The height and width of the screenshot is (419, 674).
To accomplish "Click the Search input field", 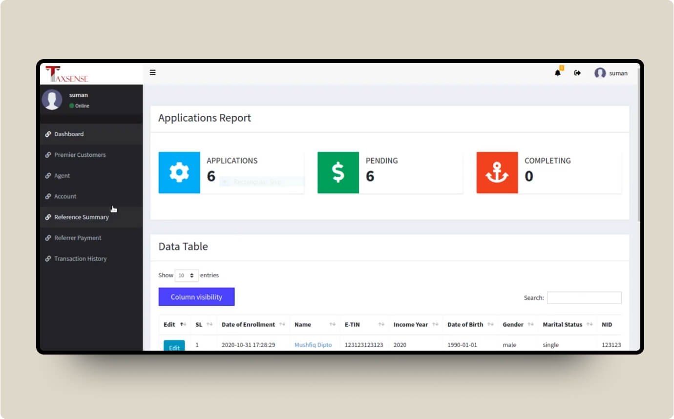I will click(584, 298).
